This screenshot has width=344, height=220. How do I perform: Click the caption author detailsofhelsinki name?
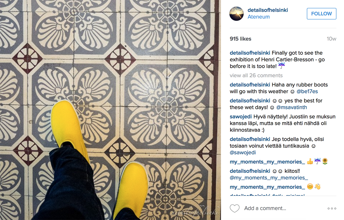[x=250, y=53]
